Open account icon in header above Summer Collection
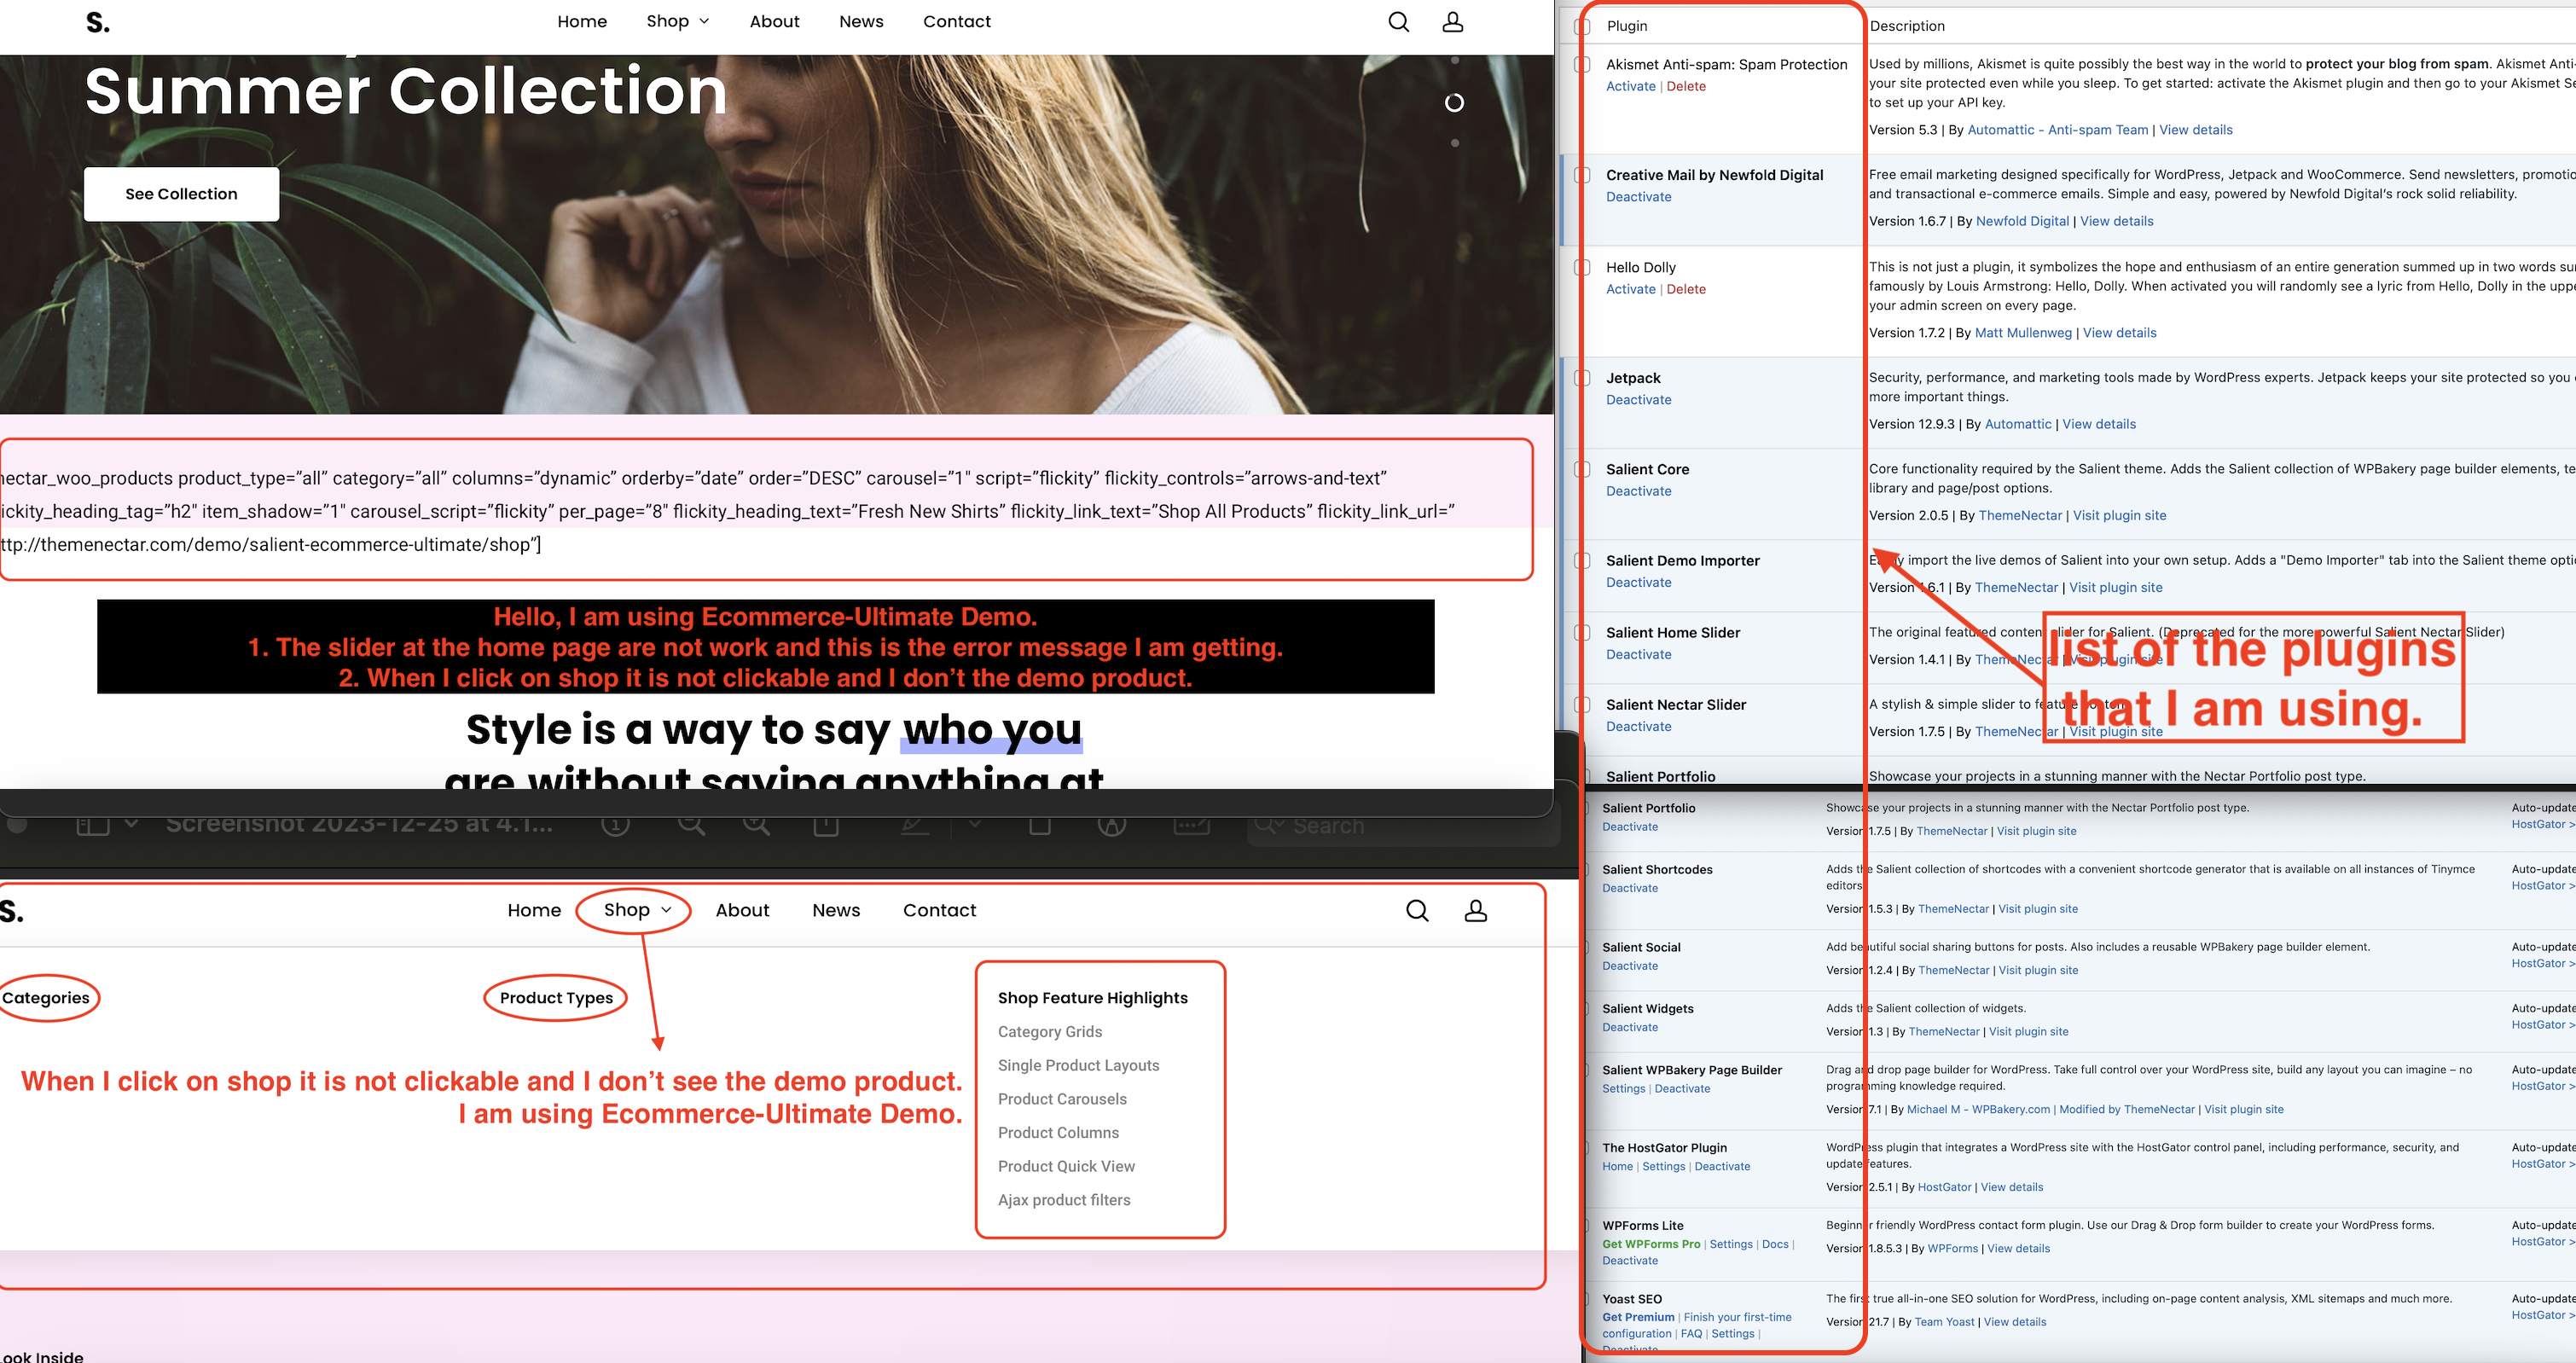This screenshot has width=2576, height=1363. click(x=1452, y=22)
